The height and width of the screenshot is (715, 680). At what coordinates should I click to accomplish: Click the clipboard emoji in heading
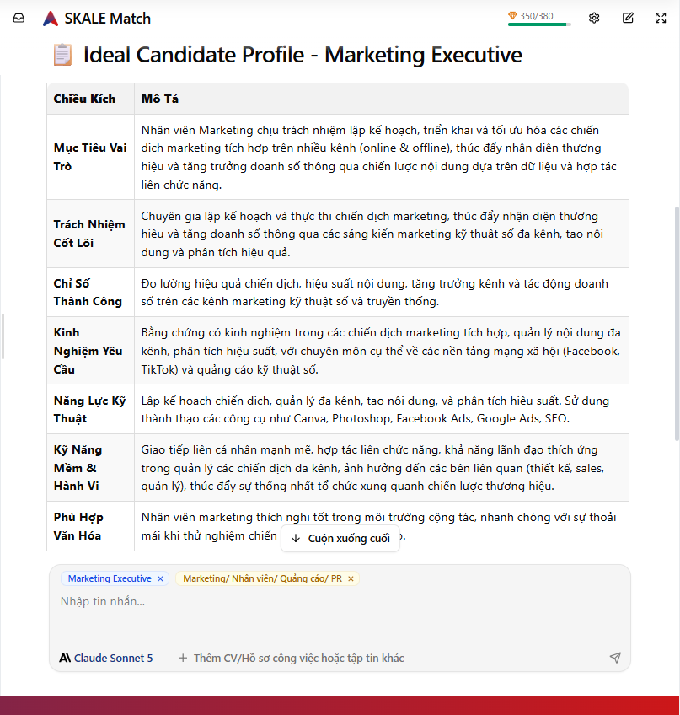[62, 55]
